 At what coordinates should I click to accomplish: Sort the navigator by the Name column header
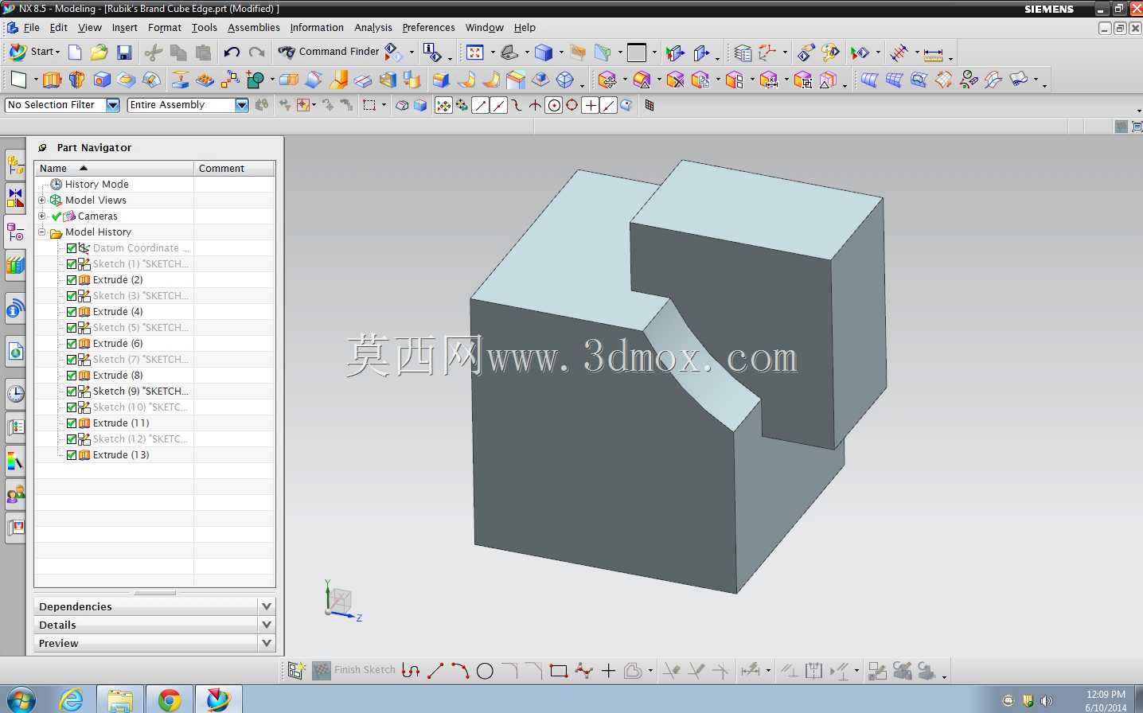[x=115, y=169]
